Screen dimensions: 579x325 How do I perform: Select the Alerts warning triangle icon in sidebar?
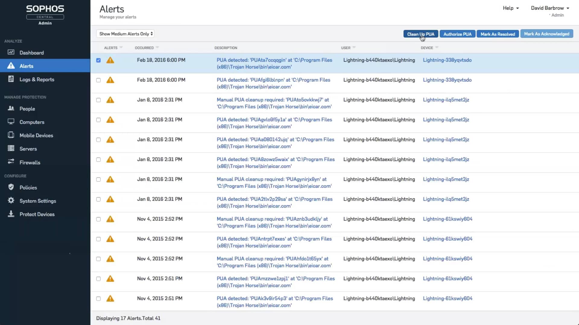(11, 66)
